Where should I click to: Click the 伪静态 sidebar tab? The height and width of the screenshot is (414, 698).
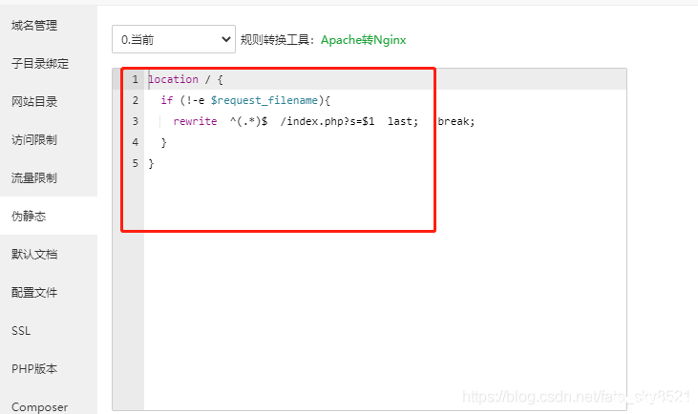29,216
